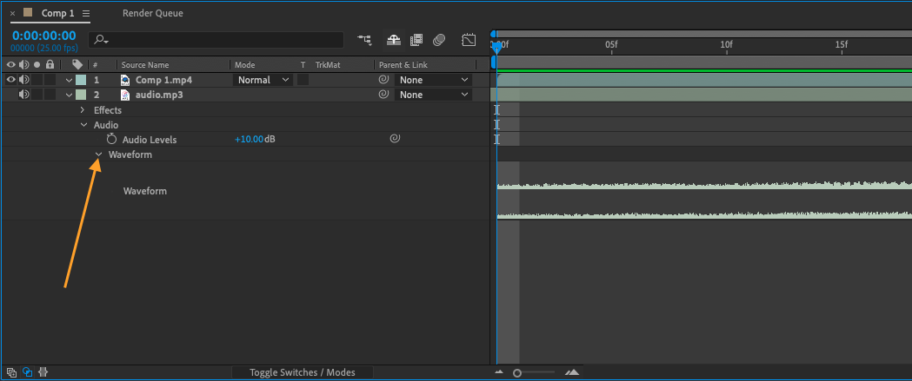
Task: Click the current timecode display 0:00:00:00
Action: (43, 36)
